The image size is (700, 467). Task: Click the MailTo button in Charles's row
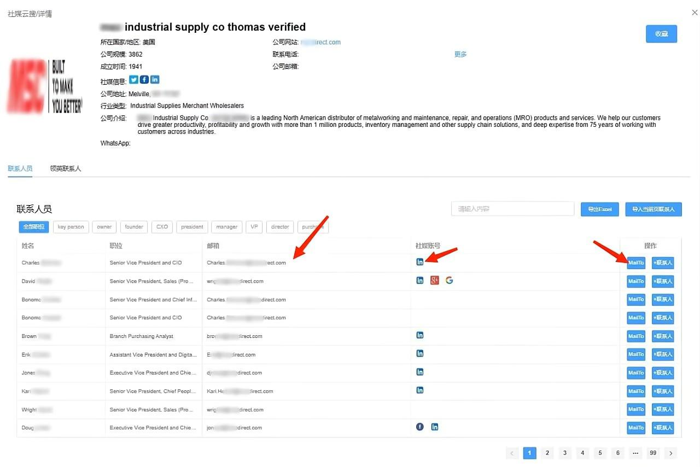click(636, 263)
